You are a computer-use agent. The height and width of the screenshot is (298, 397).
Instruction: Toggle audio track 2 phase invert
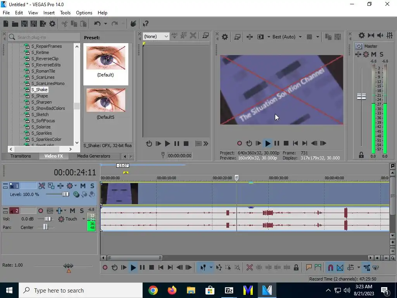[x=50, y=211]
